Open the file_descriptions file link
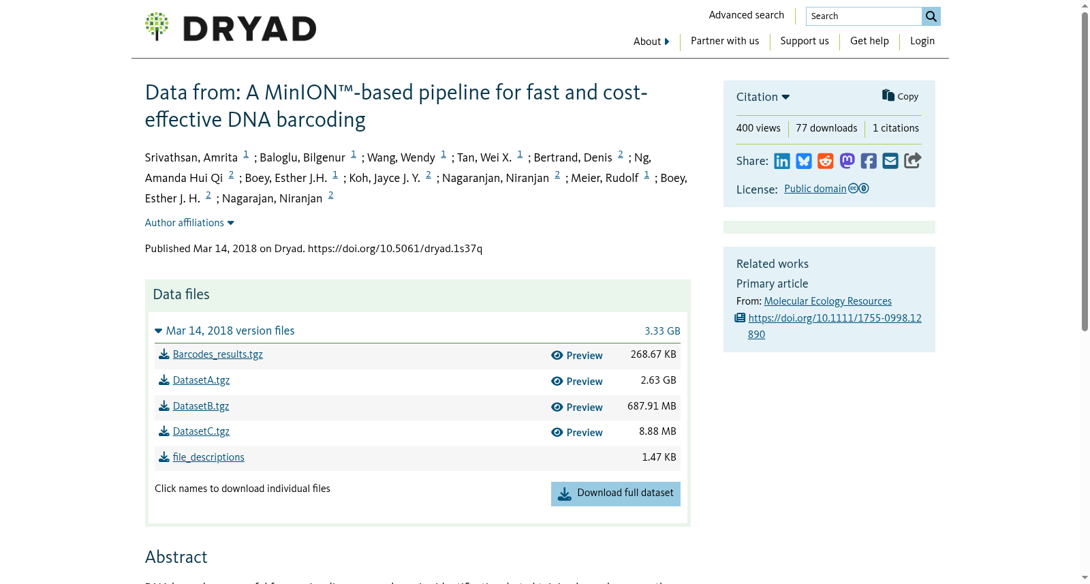The height and width of the screenshot is (584, 1090). click(208, 457)
